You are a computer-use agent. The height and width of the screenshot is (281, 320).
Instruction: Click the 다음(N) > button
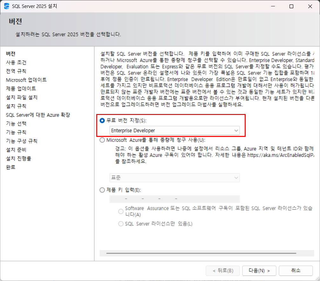pyautogui.click(x=259, y=271)
